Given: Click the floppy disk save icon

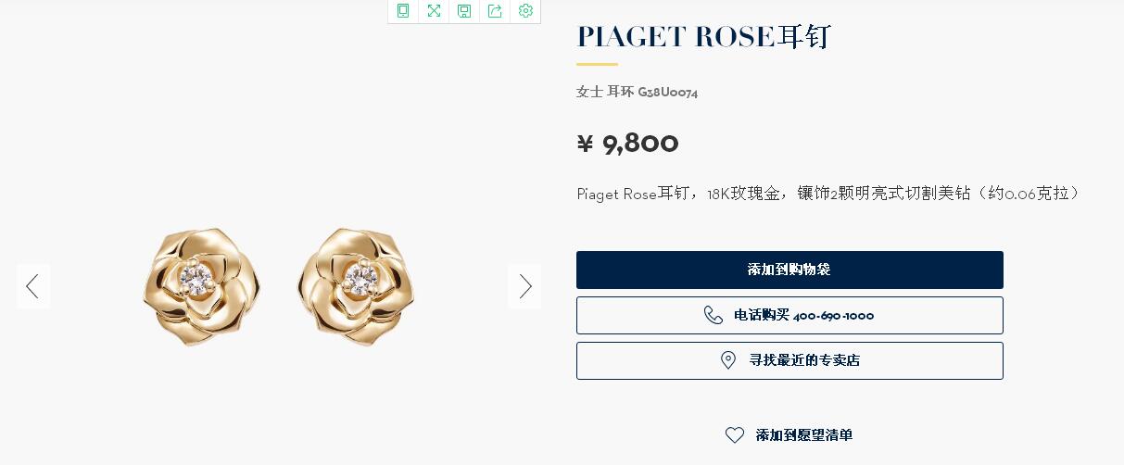Looking at the screenshot, I should [464, 11].
